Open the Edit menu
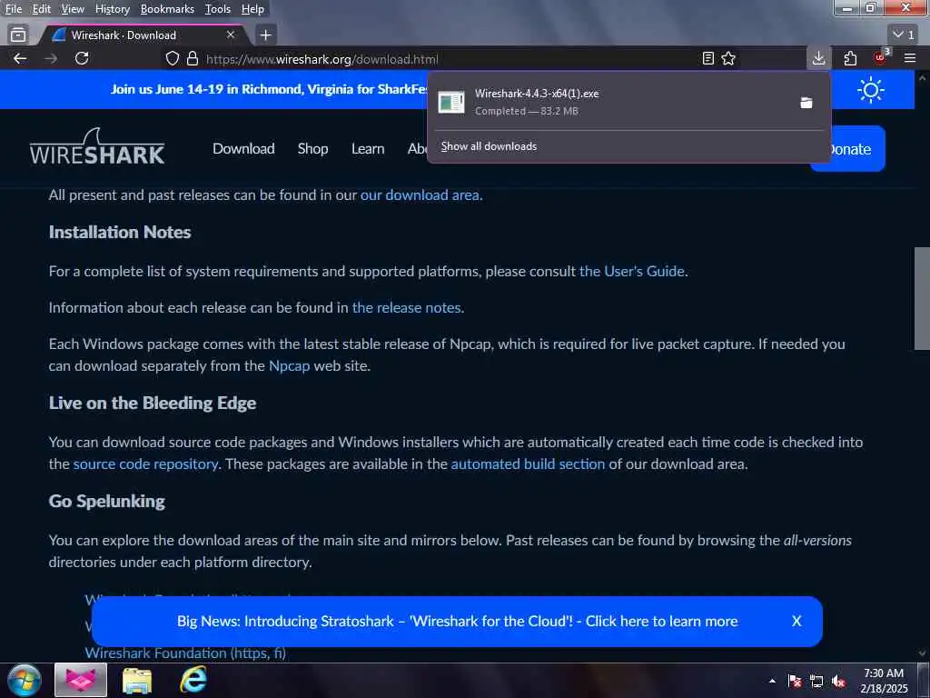Screen dimensions: 930x698 [x=41, y=9]
